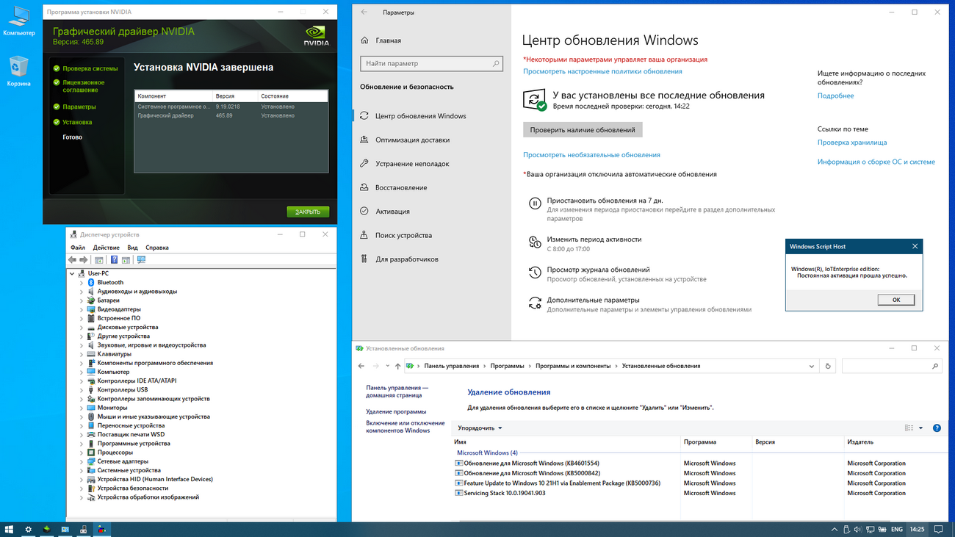The width and height of the screenshot is (955, 537).
Task: Show hidden system tray icons
Action: coord(835,529)
